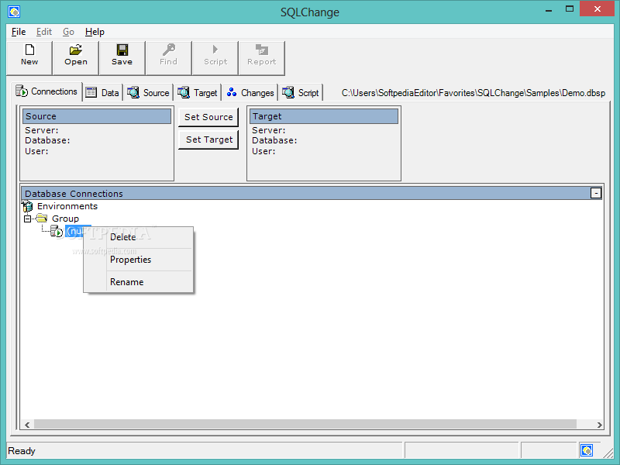
Task: Click the horizontal scrollbar right arrow
Action: pyautogui.click(x=599, y=424)
